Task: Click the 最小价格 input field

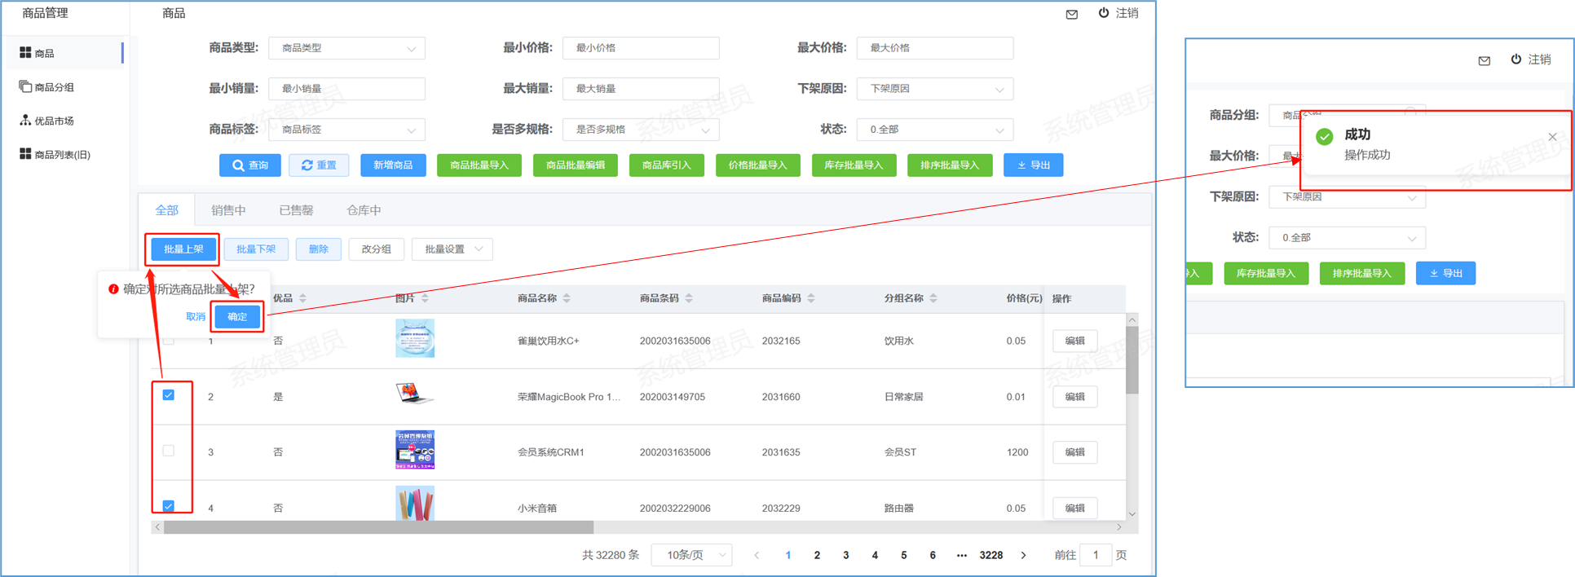Action: click(x=640, y=48)
